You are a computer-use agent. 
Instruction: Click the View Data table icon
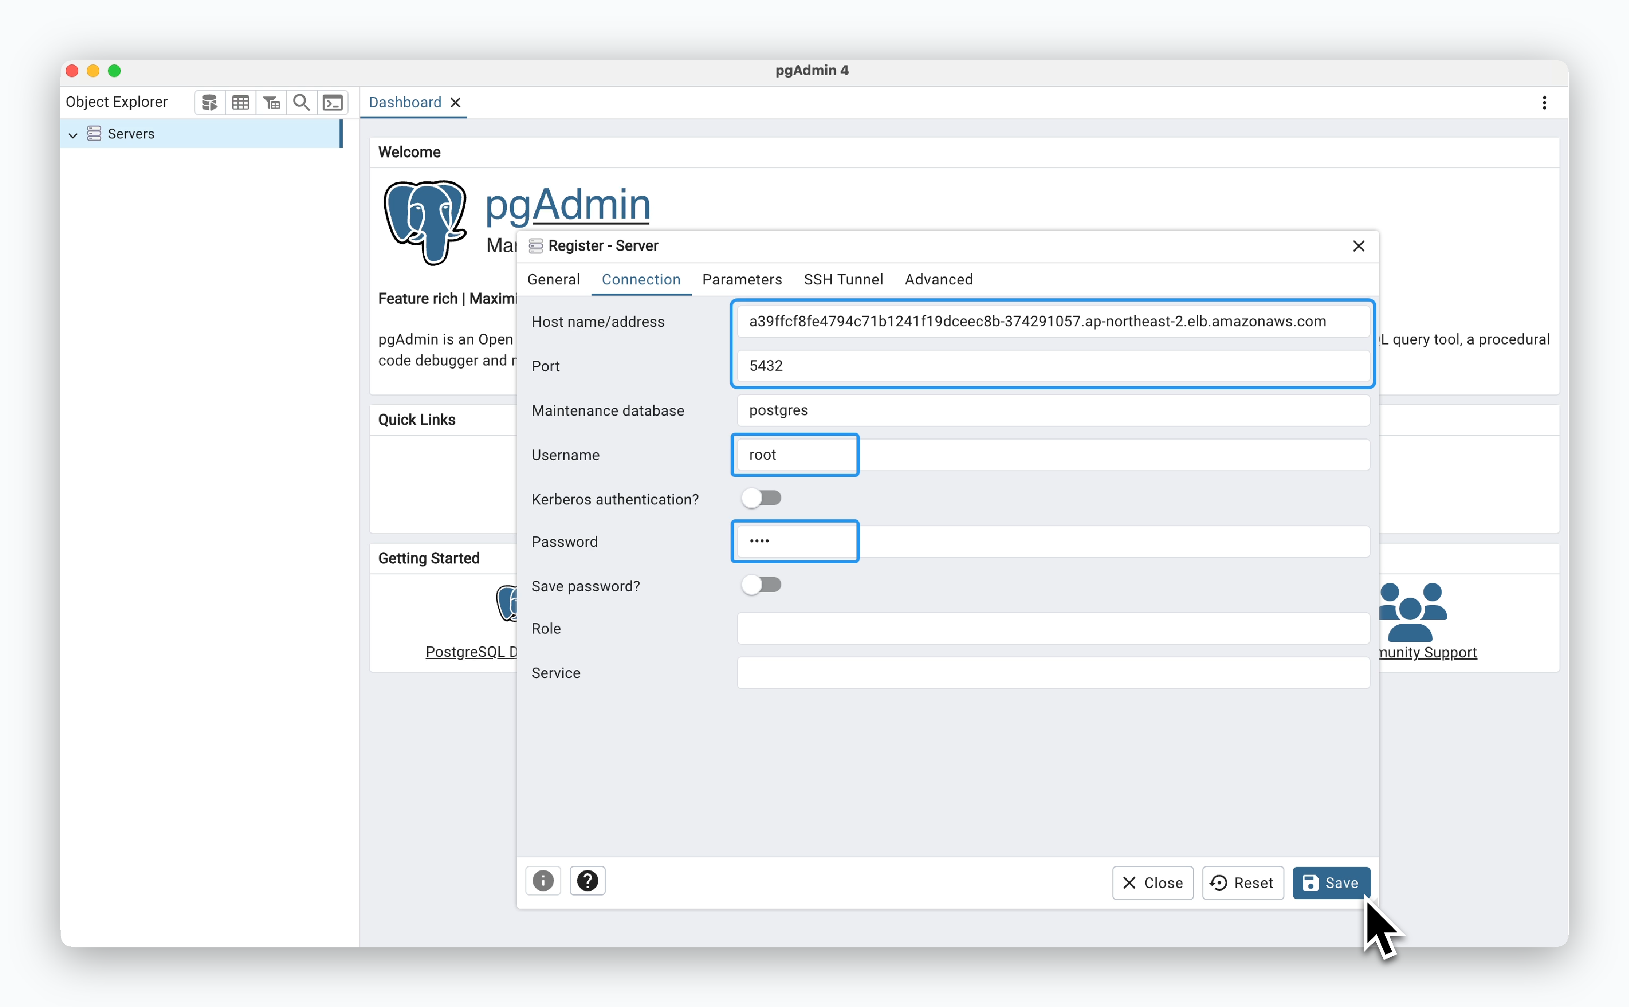click(241, 103)
